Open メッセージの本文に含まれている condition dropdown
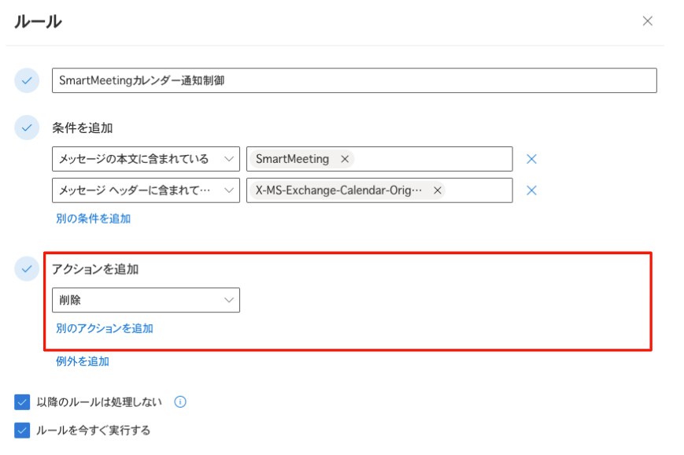684x455 pixels. point(146,159)
